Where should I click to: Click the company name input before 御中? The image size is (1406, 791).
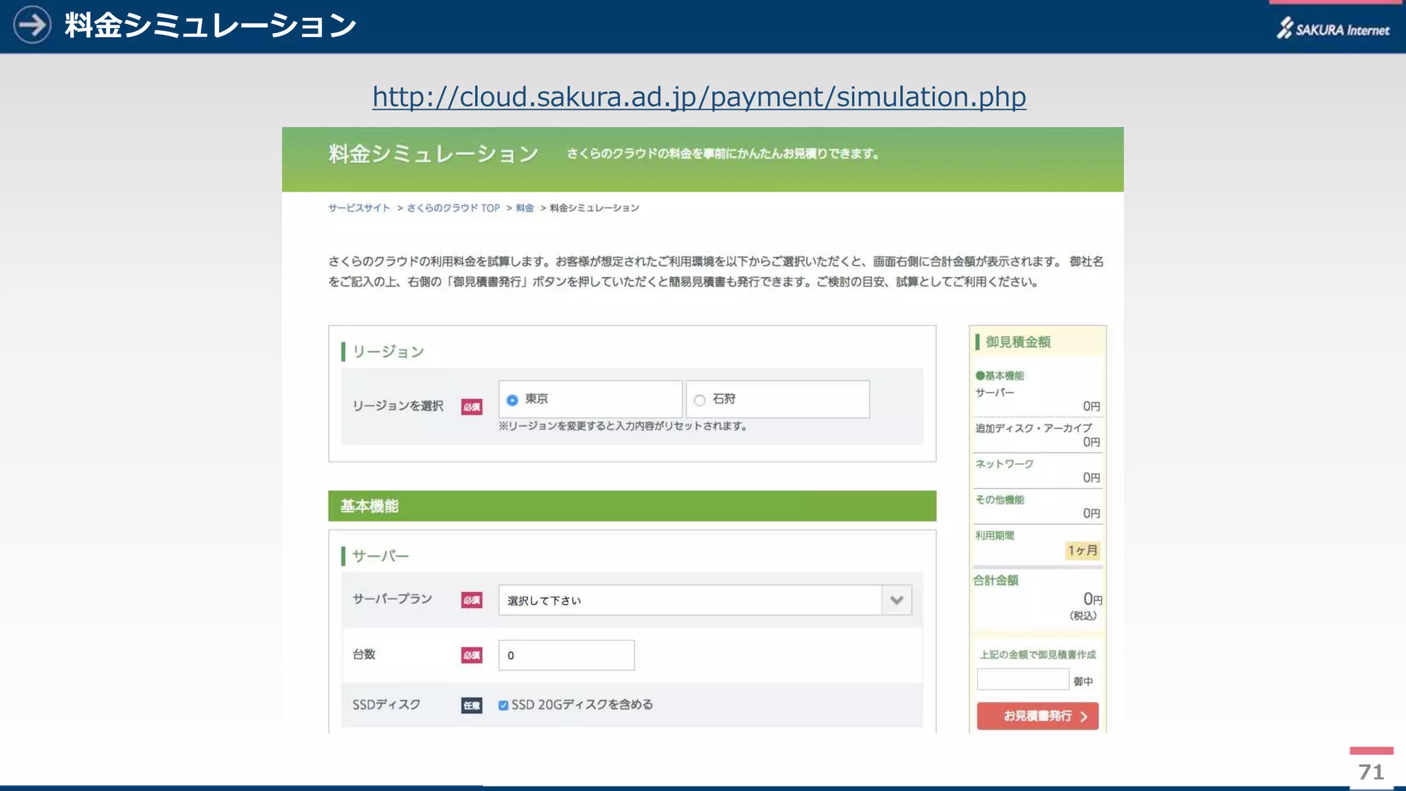(x=1023, y=679)
